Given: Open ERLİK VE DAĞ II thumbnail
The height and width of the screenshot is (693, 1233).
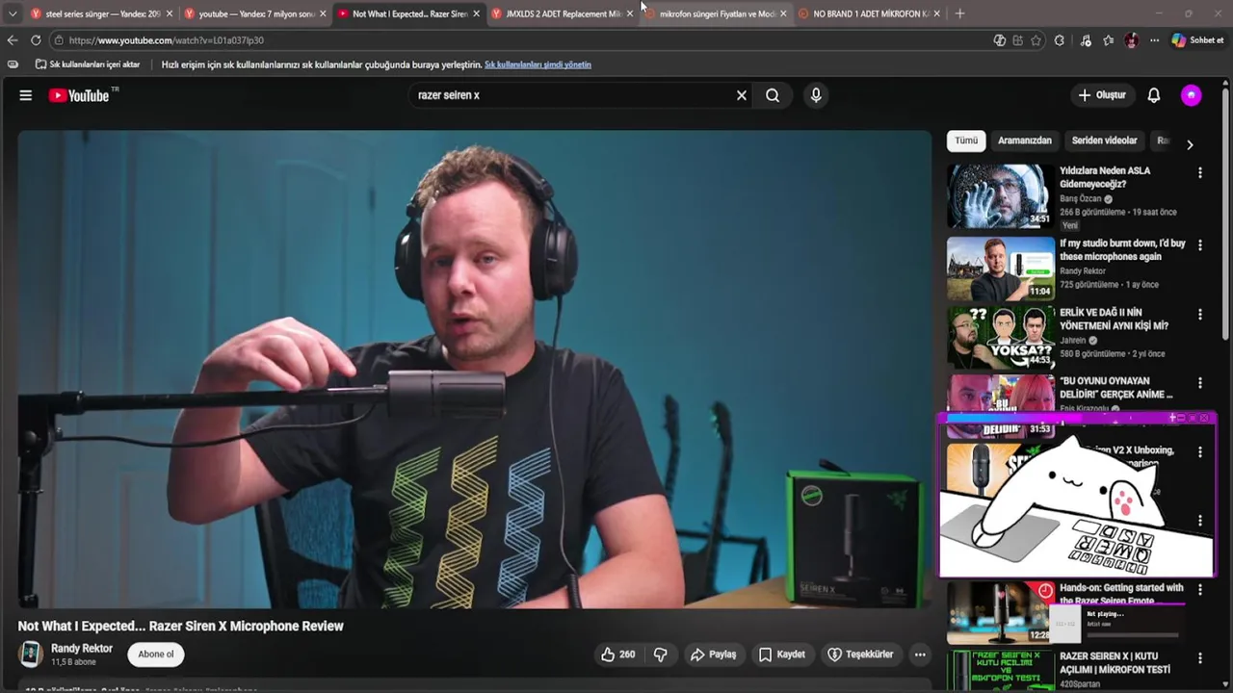Looking at the screenshot, I should 1000,337.
